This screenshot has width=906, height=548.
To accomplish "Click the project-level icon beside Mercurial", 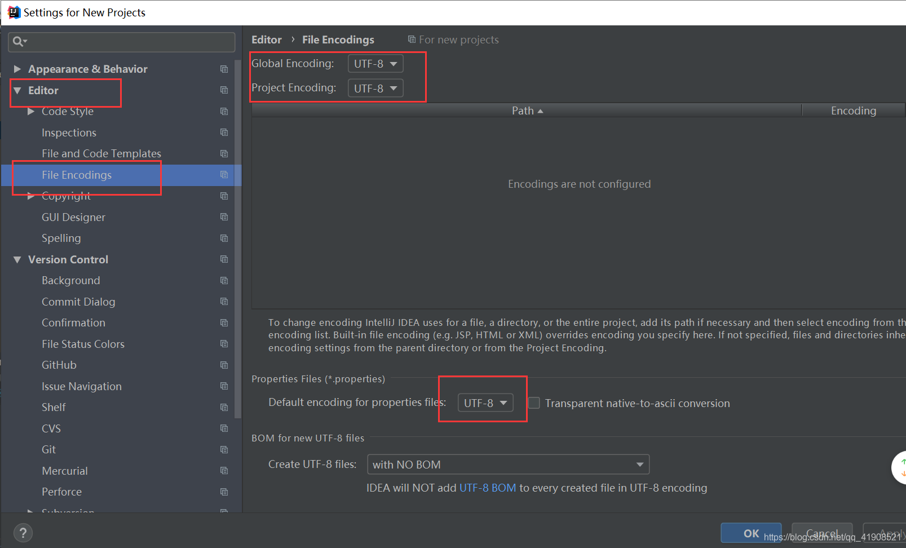I will pos(224,471).
